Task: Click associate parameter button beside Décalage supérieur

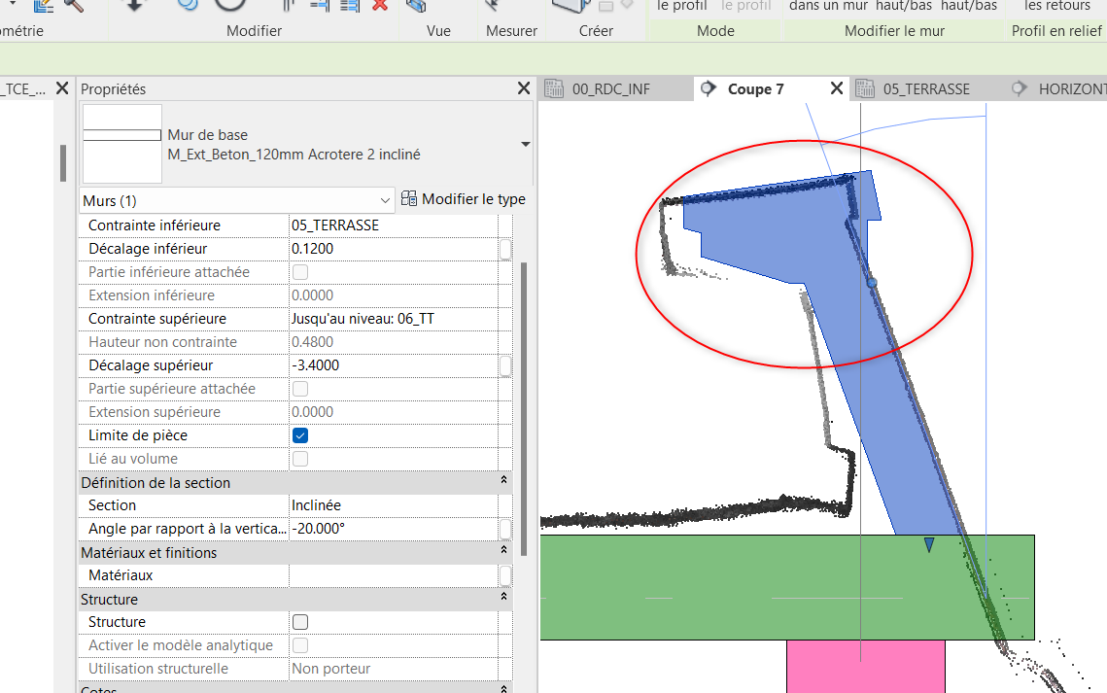Action: coord(505,366)
